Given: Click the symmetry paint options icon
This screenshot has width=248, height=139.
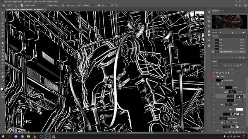Looking at the screenshot, I should click(117, 5).
